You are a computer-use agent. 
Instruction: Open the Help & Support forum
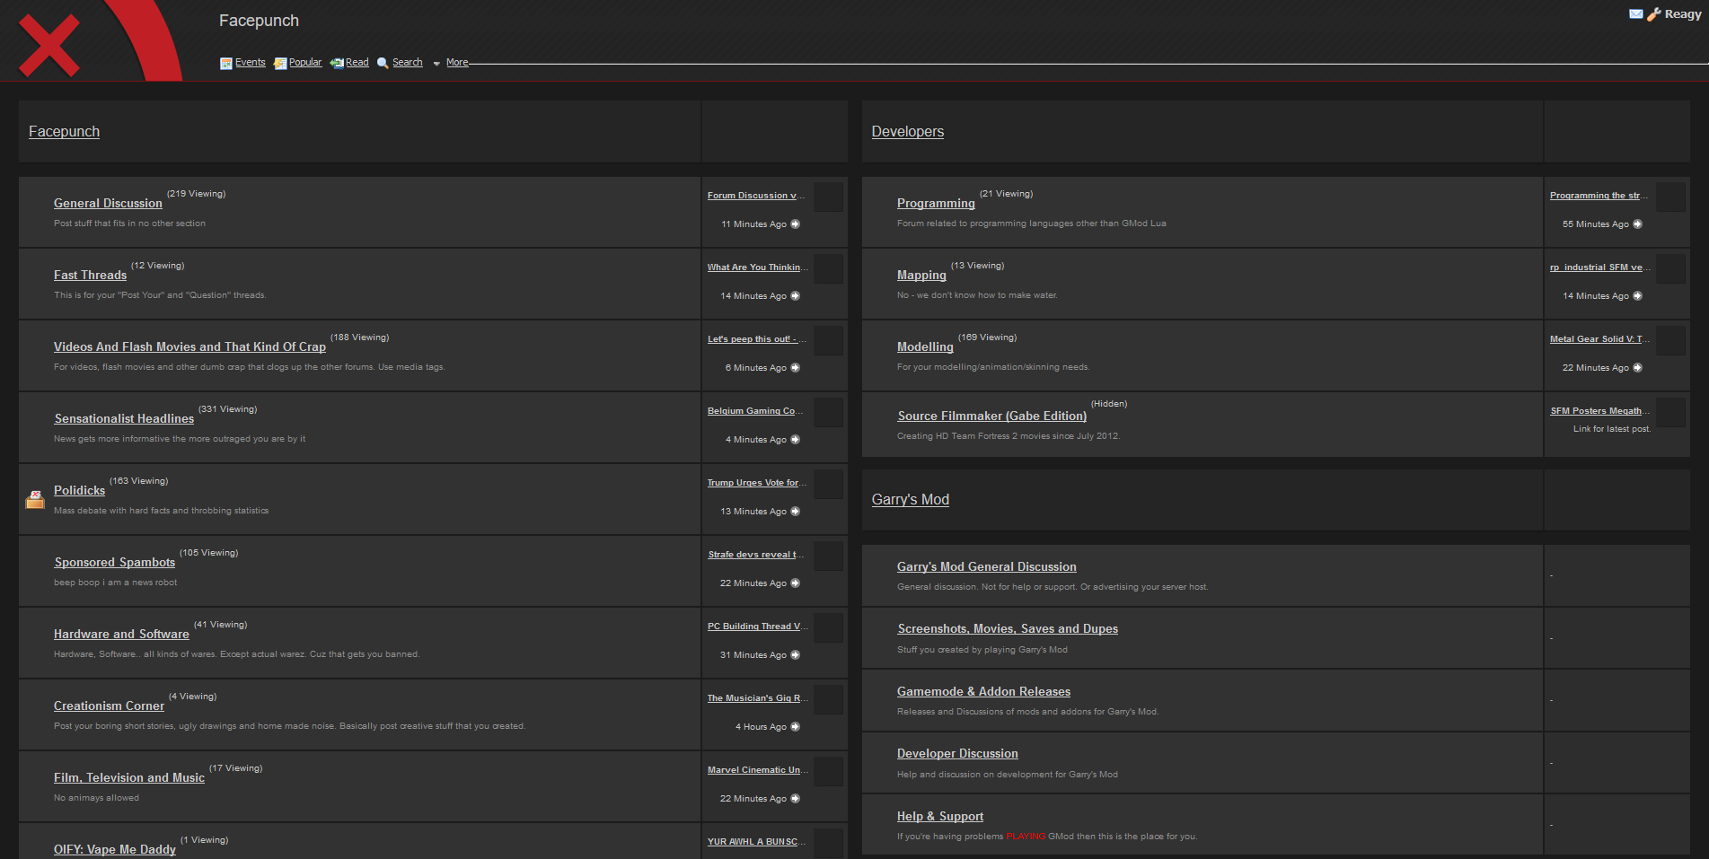point(940,816)
